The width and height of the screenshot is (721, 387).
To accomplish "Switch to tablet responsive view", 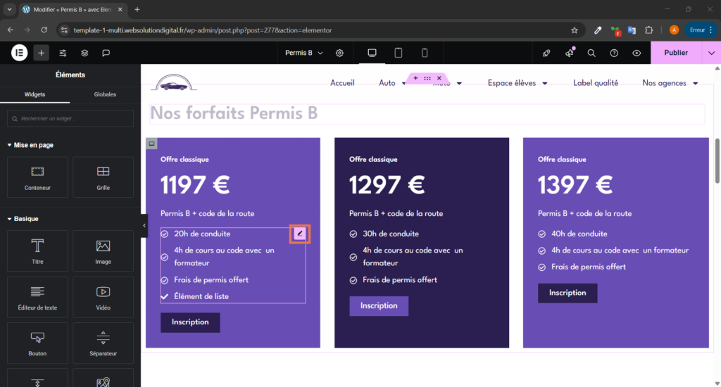I will click(x=398, y=53).
